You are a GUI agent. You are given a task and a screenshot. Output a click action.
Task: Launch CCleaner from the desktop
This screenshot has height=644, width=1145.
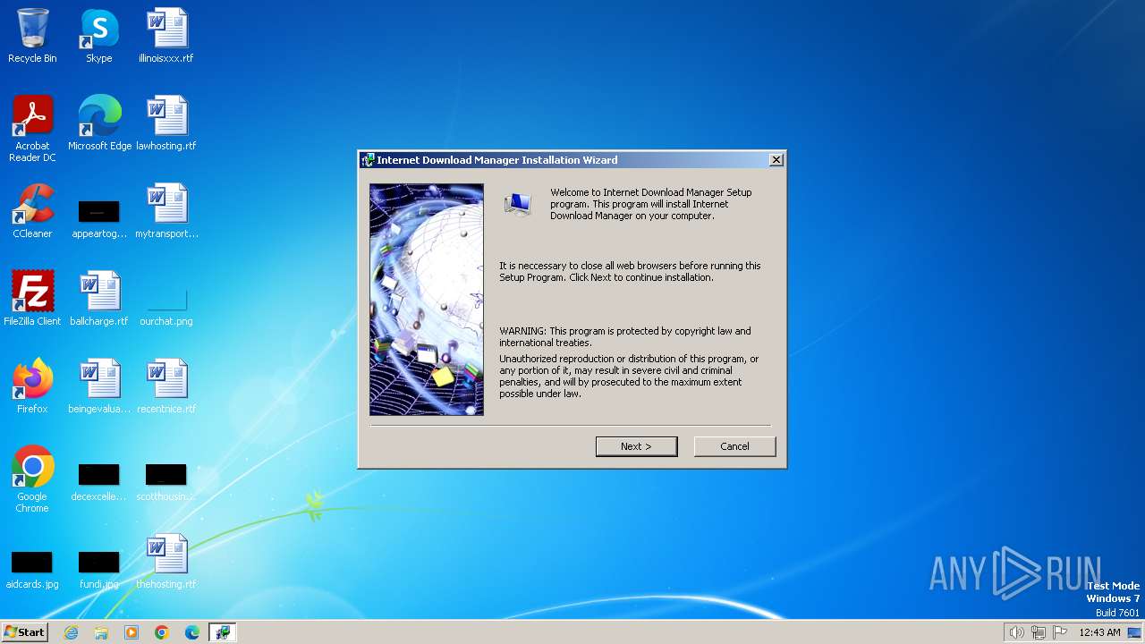[x=32, y=211]
